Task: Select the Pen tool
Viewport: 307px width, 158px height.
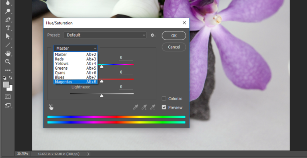Action: point(8,20)
